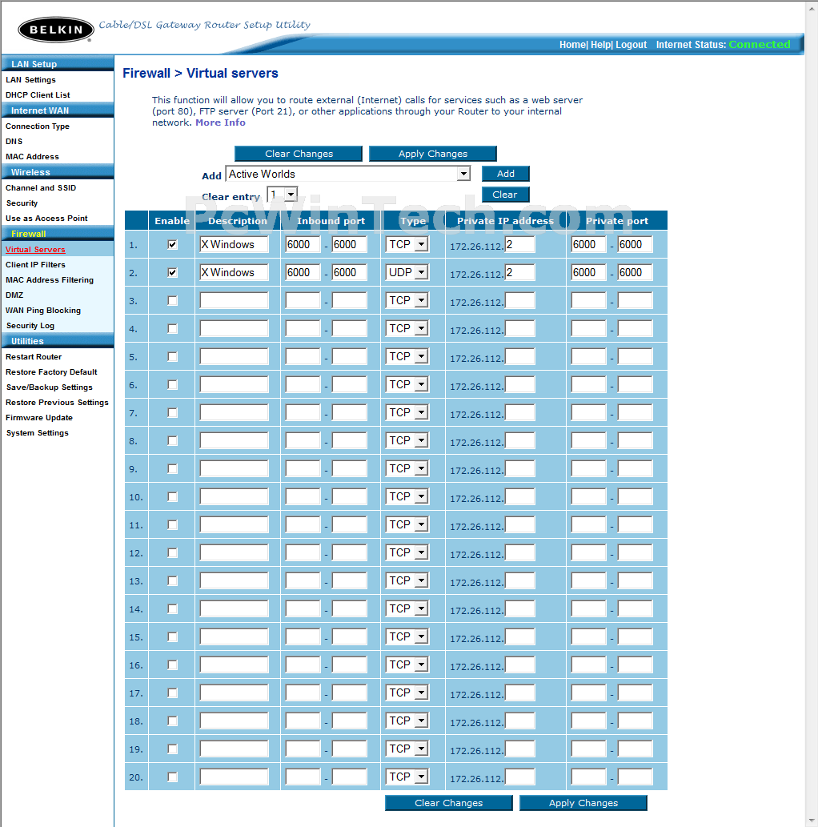Screen dimensions: 818x827
Task: Open Connection Type settings
Action: click(x=38, y=126)
